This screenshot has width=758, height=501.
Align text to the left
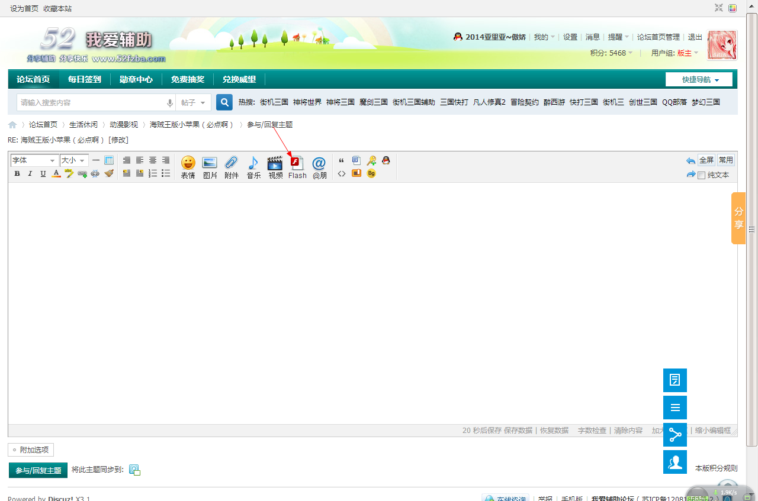tap(140, 160)
